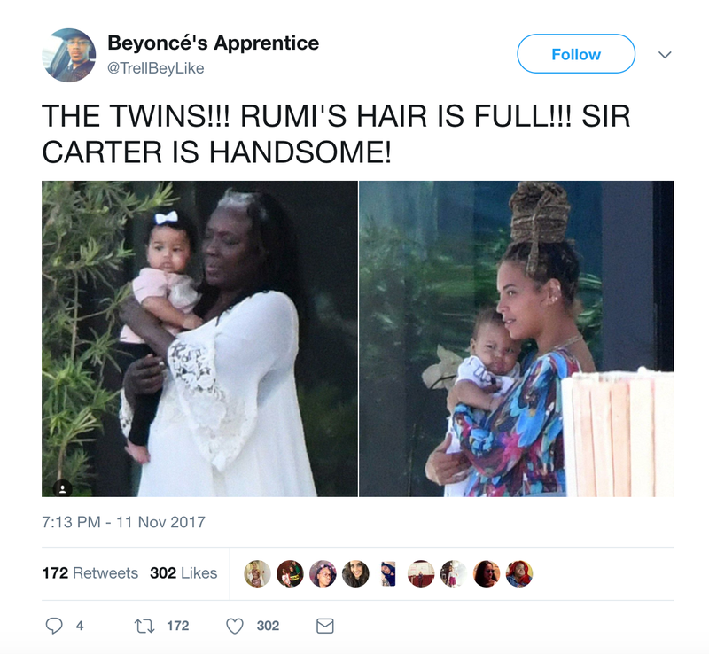
Task: Open the tweet timestamp 11 Nov 2017
Action: 123,522
